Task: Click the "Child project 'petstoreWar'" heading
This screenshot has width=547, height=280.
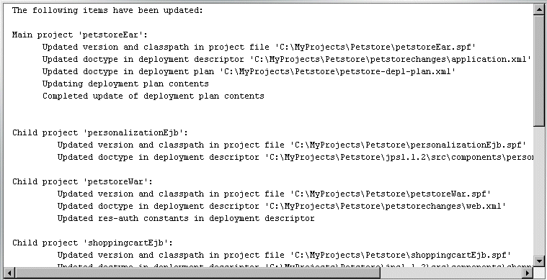Action: [82, 182]
